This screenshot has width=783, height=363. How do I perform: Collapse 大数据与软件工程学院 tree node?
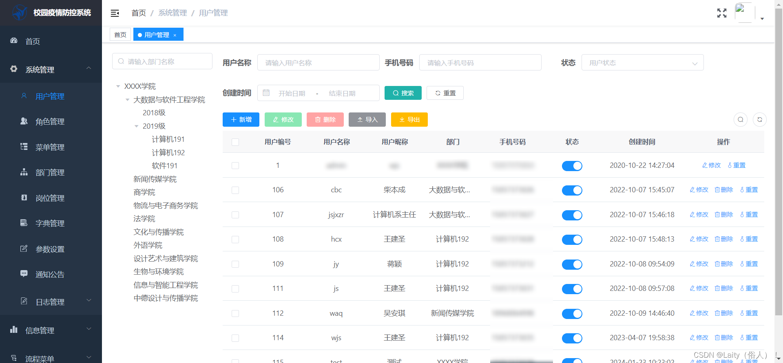pos(127,100)
